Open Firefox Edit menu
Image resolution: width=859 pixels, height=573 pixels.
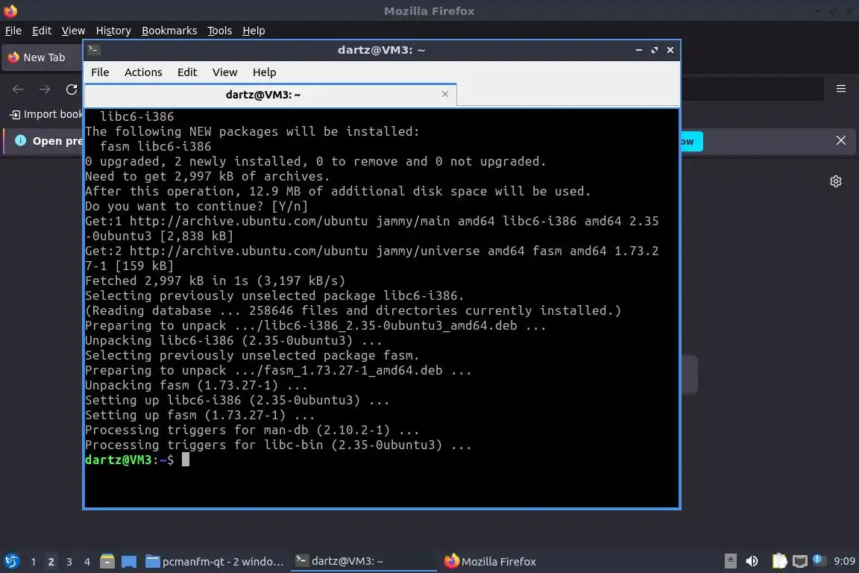pos(42,31)
